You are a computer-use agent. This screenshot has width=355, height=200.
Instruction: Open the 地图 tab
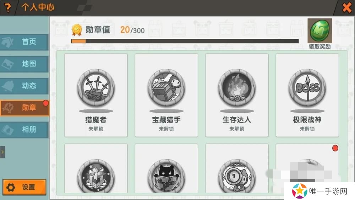coord(24,64)
